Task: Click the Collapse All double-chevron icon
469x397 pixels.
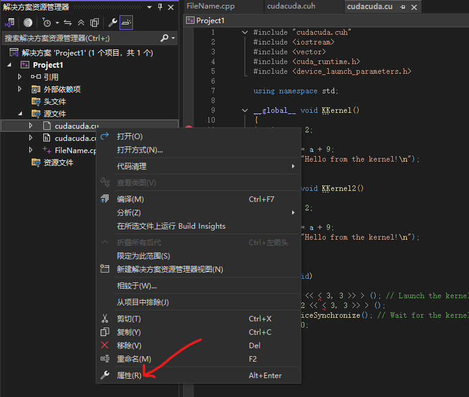Action: click(81, 23)
